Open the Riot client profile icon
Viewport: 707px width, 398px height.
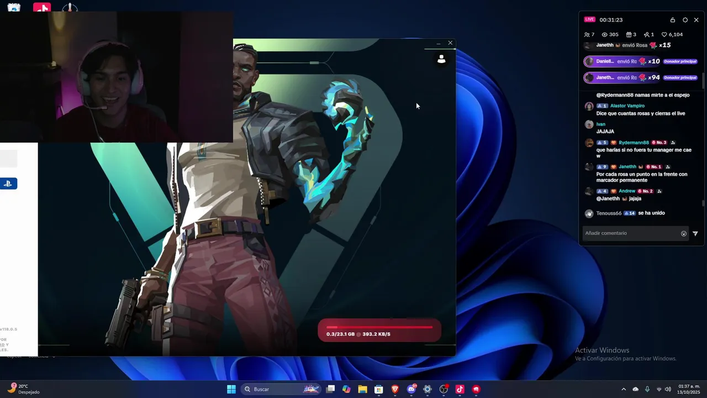pyautogui.click(x=441, y=59)
